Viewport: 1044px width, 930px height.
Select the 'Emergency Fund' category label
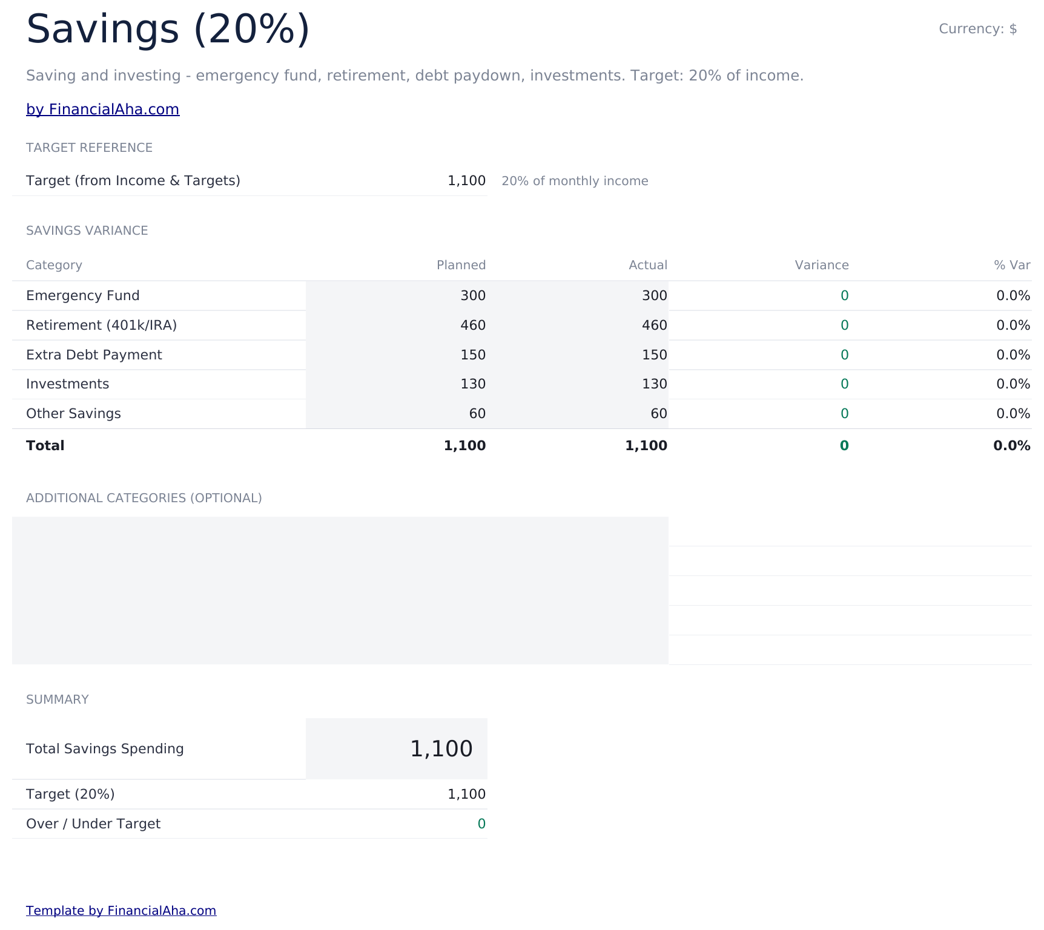pos(83,296)
